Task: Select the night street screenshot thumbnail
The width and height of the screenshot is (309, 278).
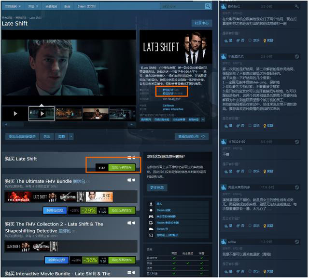Action: 69,113
